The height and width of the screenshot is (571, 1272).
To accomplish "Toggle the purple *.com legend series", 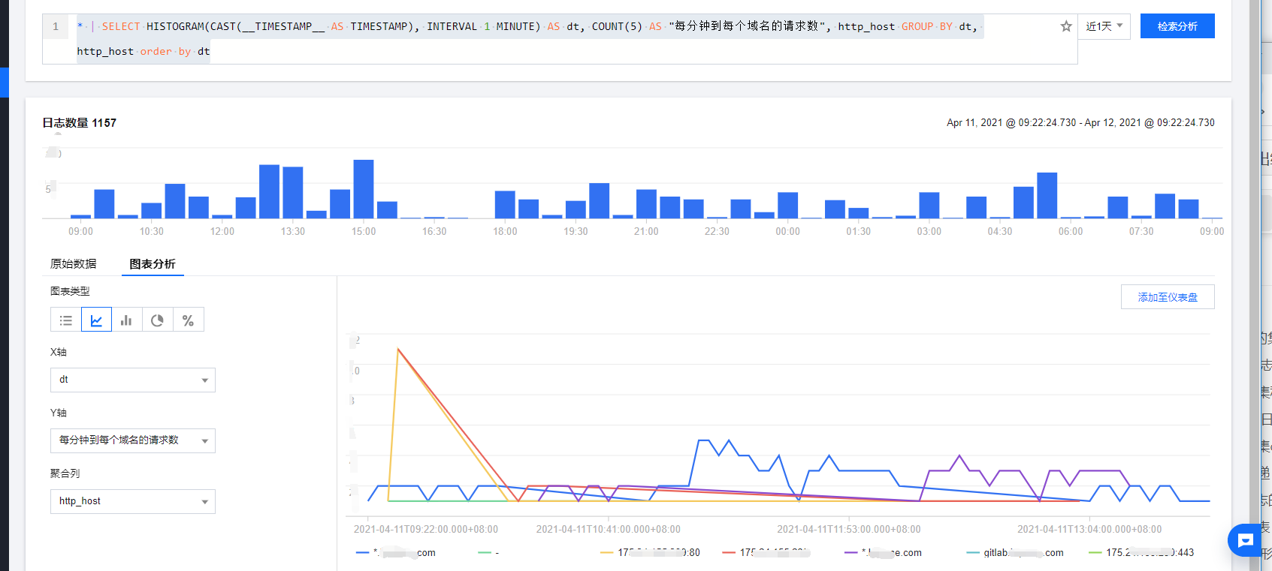I will click(883, 553).
